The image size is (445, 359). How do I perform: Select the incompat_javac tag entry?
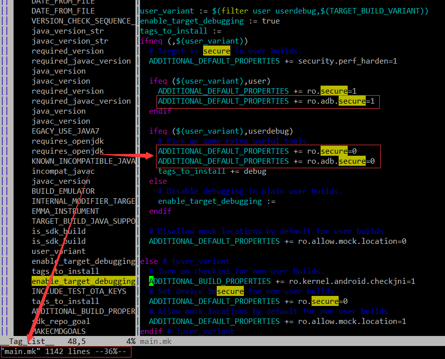63,171
